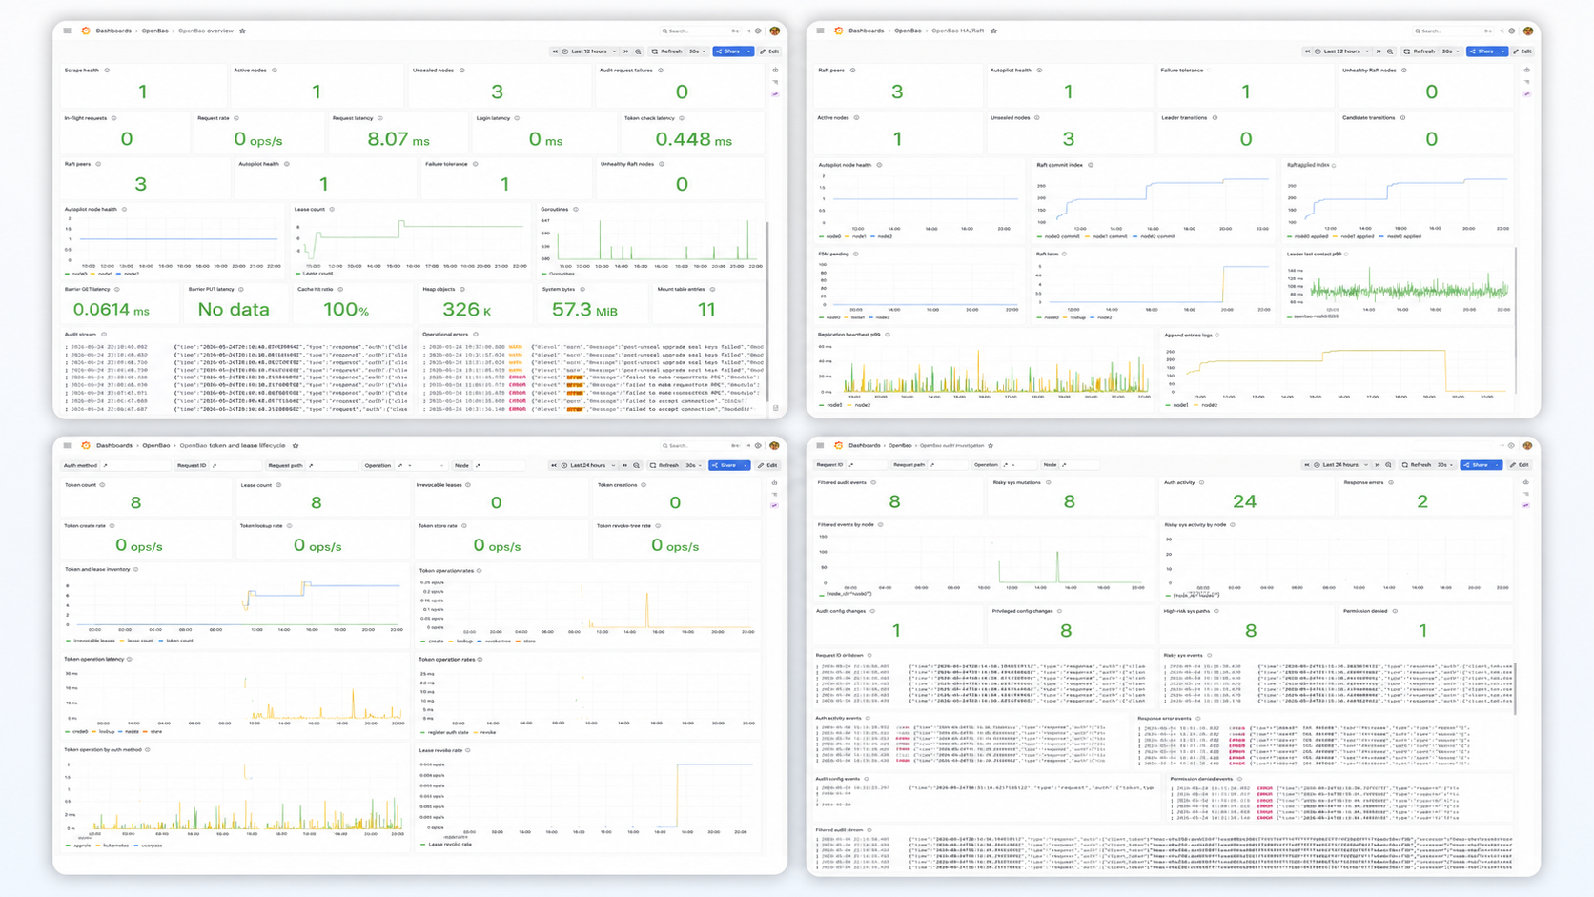Open 30s refresh interval dropdown in overview
Viewport: 1594px width, 897px height.
(x=697, y=51)
